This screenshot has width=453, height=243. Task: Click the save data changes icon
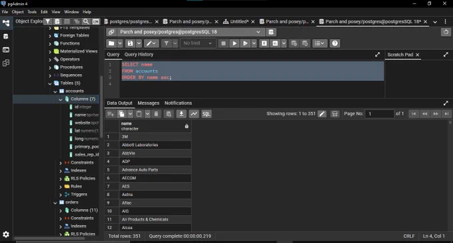[169, 114]
